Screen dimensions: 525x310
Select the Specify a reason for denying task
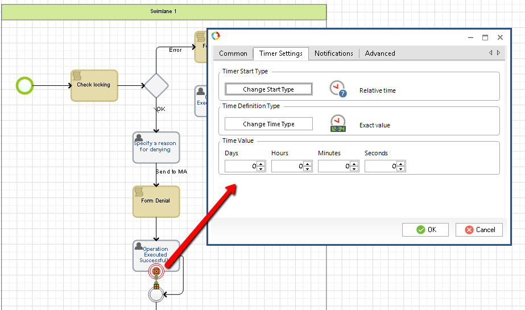[x=155, y=147]
